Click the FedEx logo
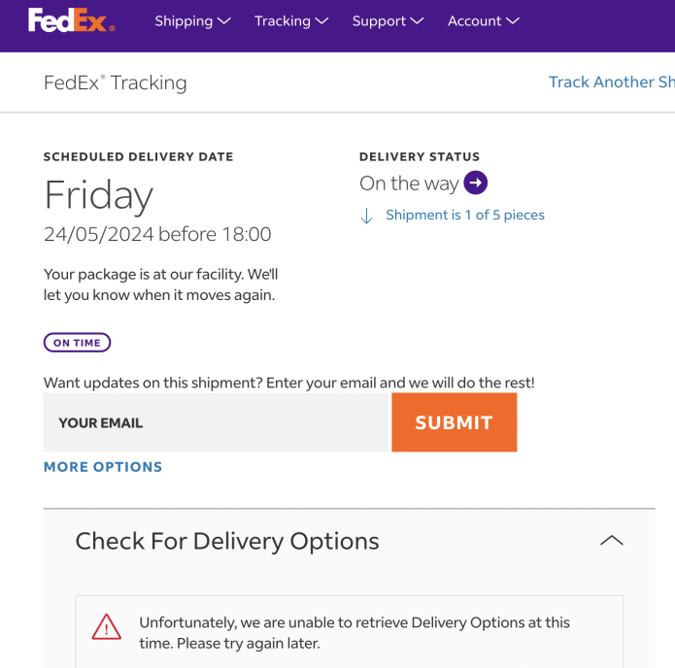The image size is (675, 668). pos(71,20)
